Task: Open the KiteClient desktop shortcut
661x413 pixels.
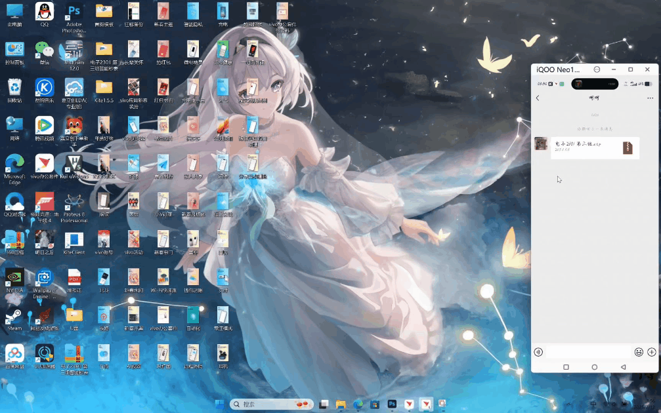Action: [74, 239]
